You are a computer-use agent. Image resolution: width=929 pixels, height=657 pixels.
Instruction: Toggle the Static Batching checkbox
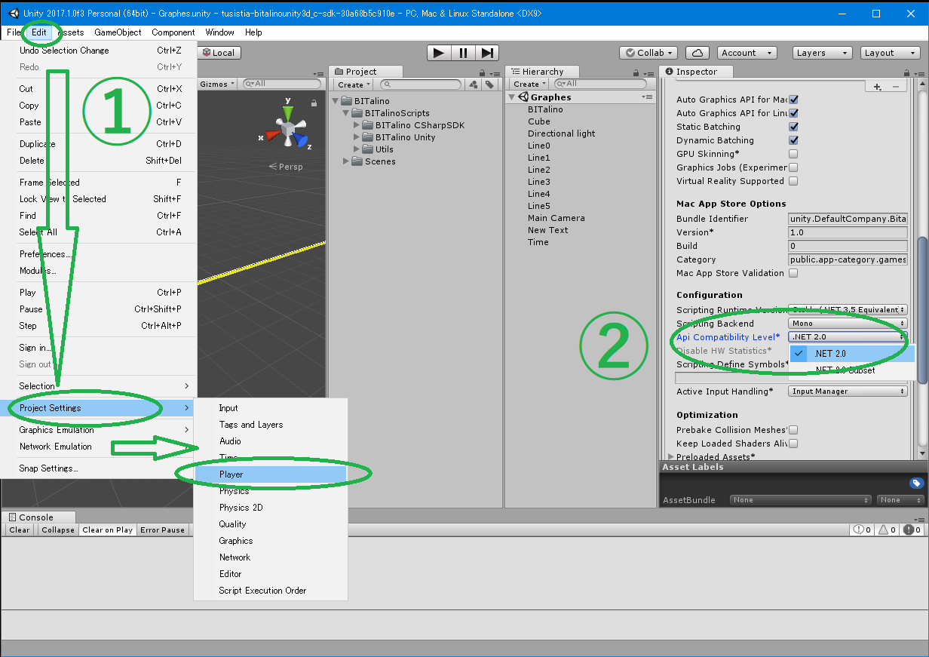793,127
